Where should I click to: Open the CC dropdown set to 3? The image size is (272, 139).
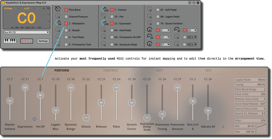click(x=165, y=30)
